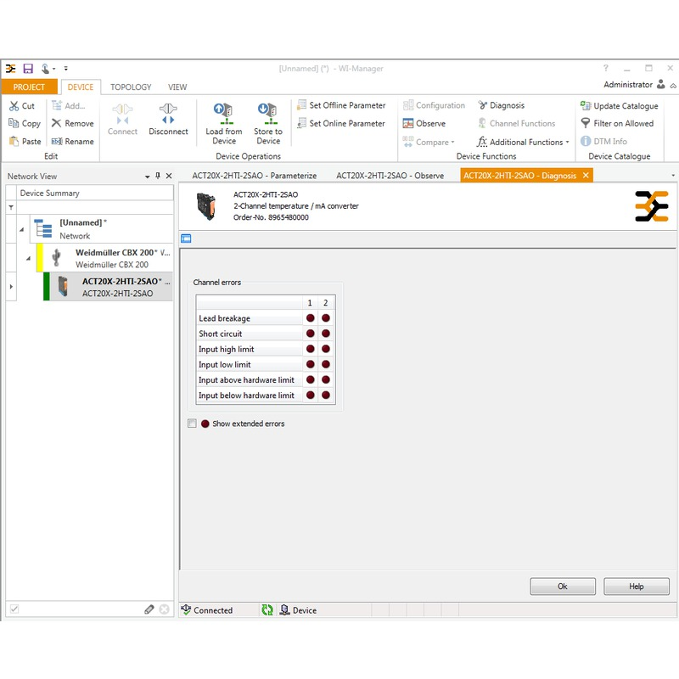Click the Copy icon in Edit group

click(14, 123)
